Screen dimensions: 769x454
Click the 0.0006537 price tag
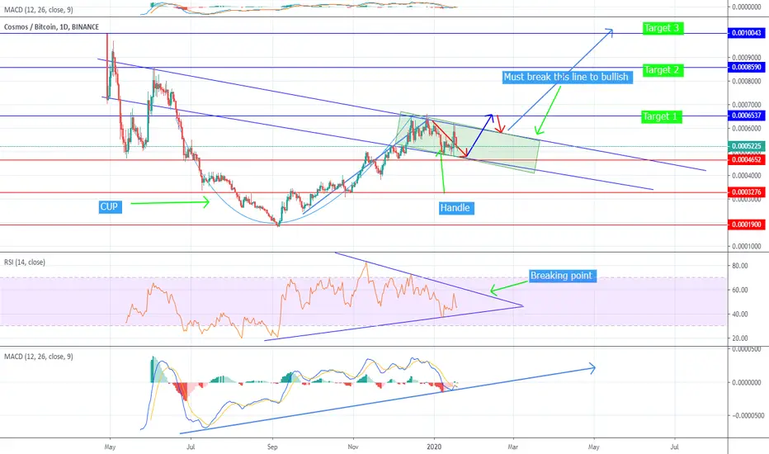(747, 116)
